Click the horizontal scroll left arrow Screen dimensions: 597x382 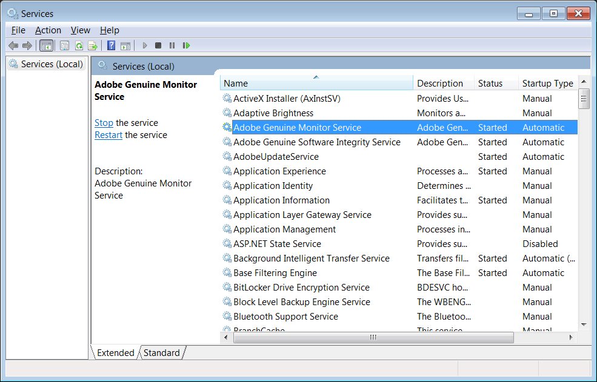(226, 337)
